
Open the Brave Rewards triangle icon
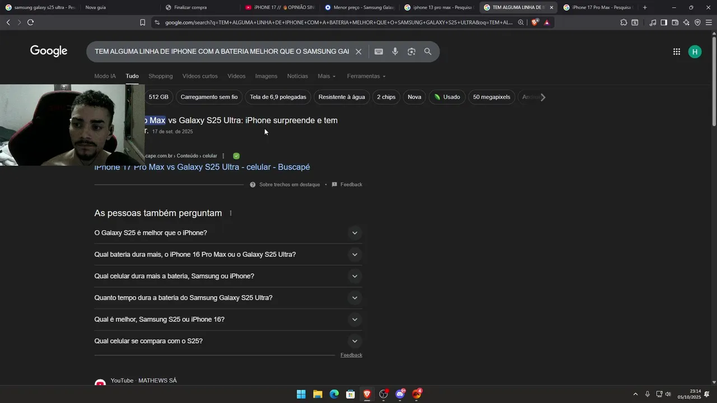tap(547, 22)
